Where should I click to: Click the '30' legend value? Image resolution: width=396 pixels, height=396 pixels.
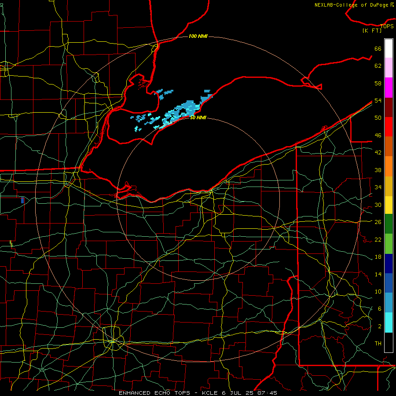pyautogui.click(x=378, y=205)
